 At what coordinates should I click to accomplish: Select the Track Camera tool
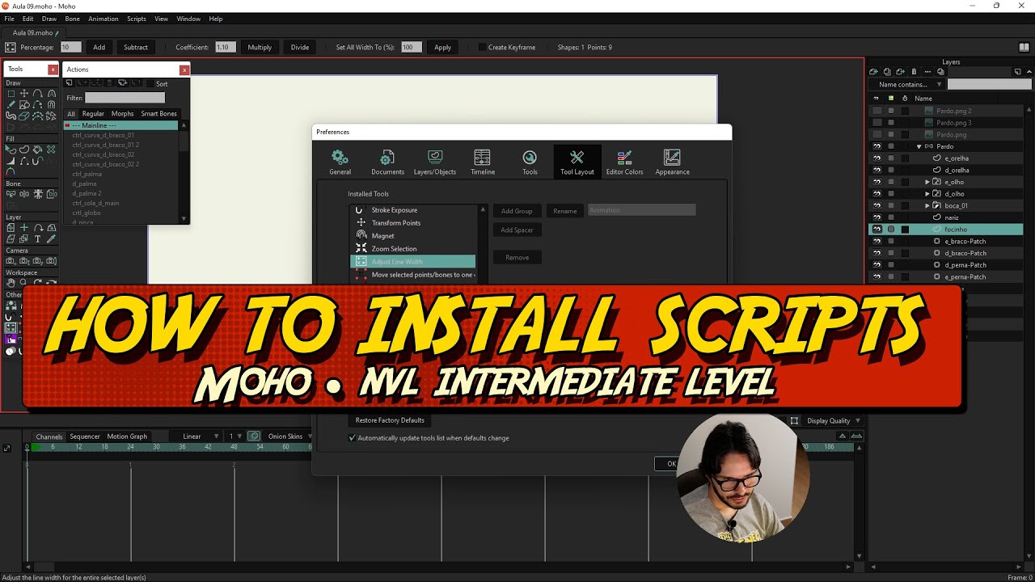pos(11,261)
